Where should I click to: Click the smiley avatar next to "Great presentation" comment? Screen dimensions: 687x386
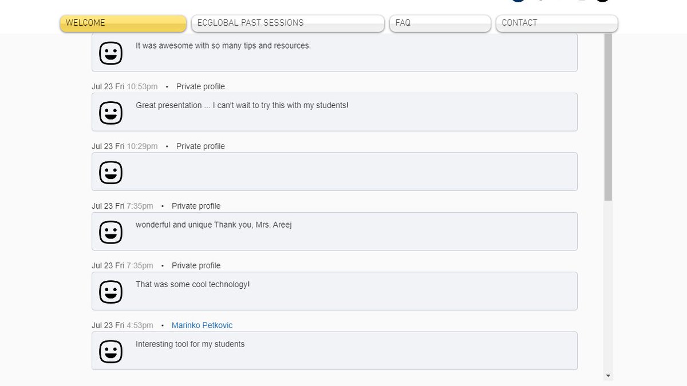pos(110,113)
